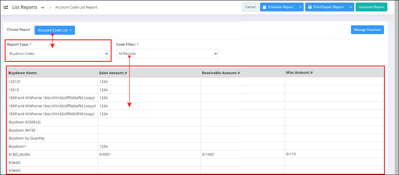Click the List Reports title

coord(25,7)
